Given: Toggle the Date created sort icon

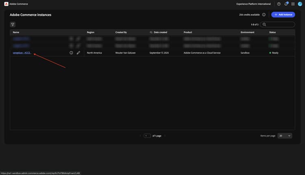Looking at the screenshot, I should pos(151,32).
